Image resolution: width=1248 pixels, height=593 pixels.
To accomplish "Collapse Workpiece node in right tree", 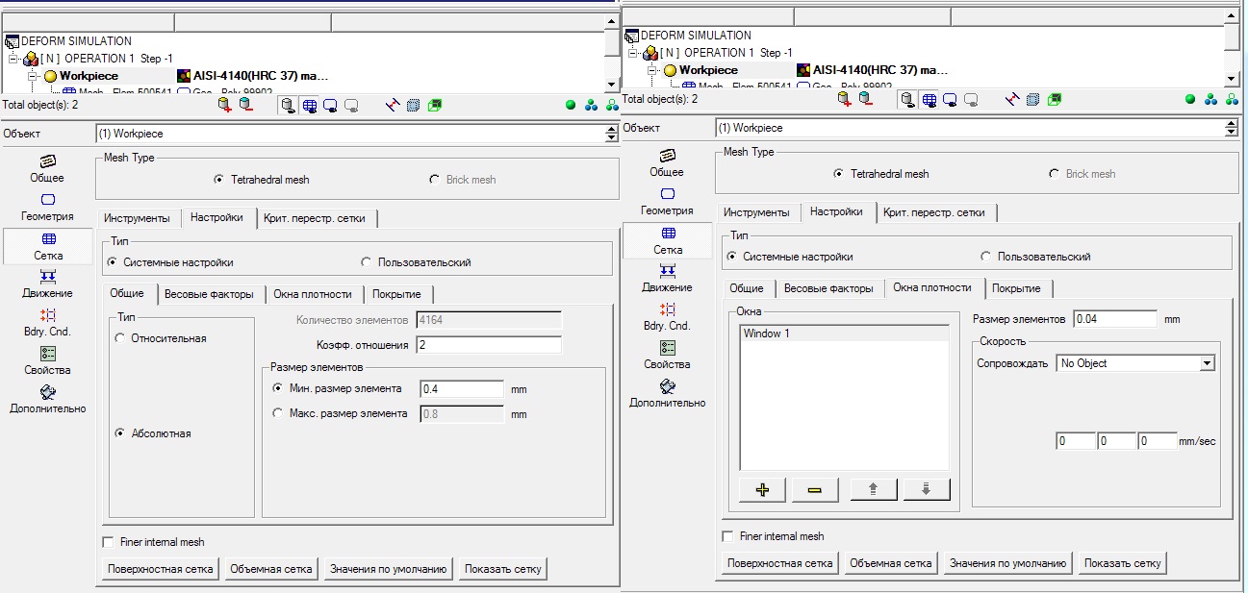I will point(651,69).
